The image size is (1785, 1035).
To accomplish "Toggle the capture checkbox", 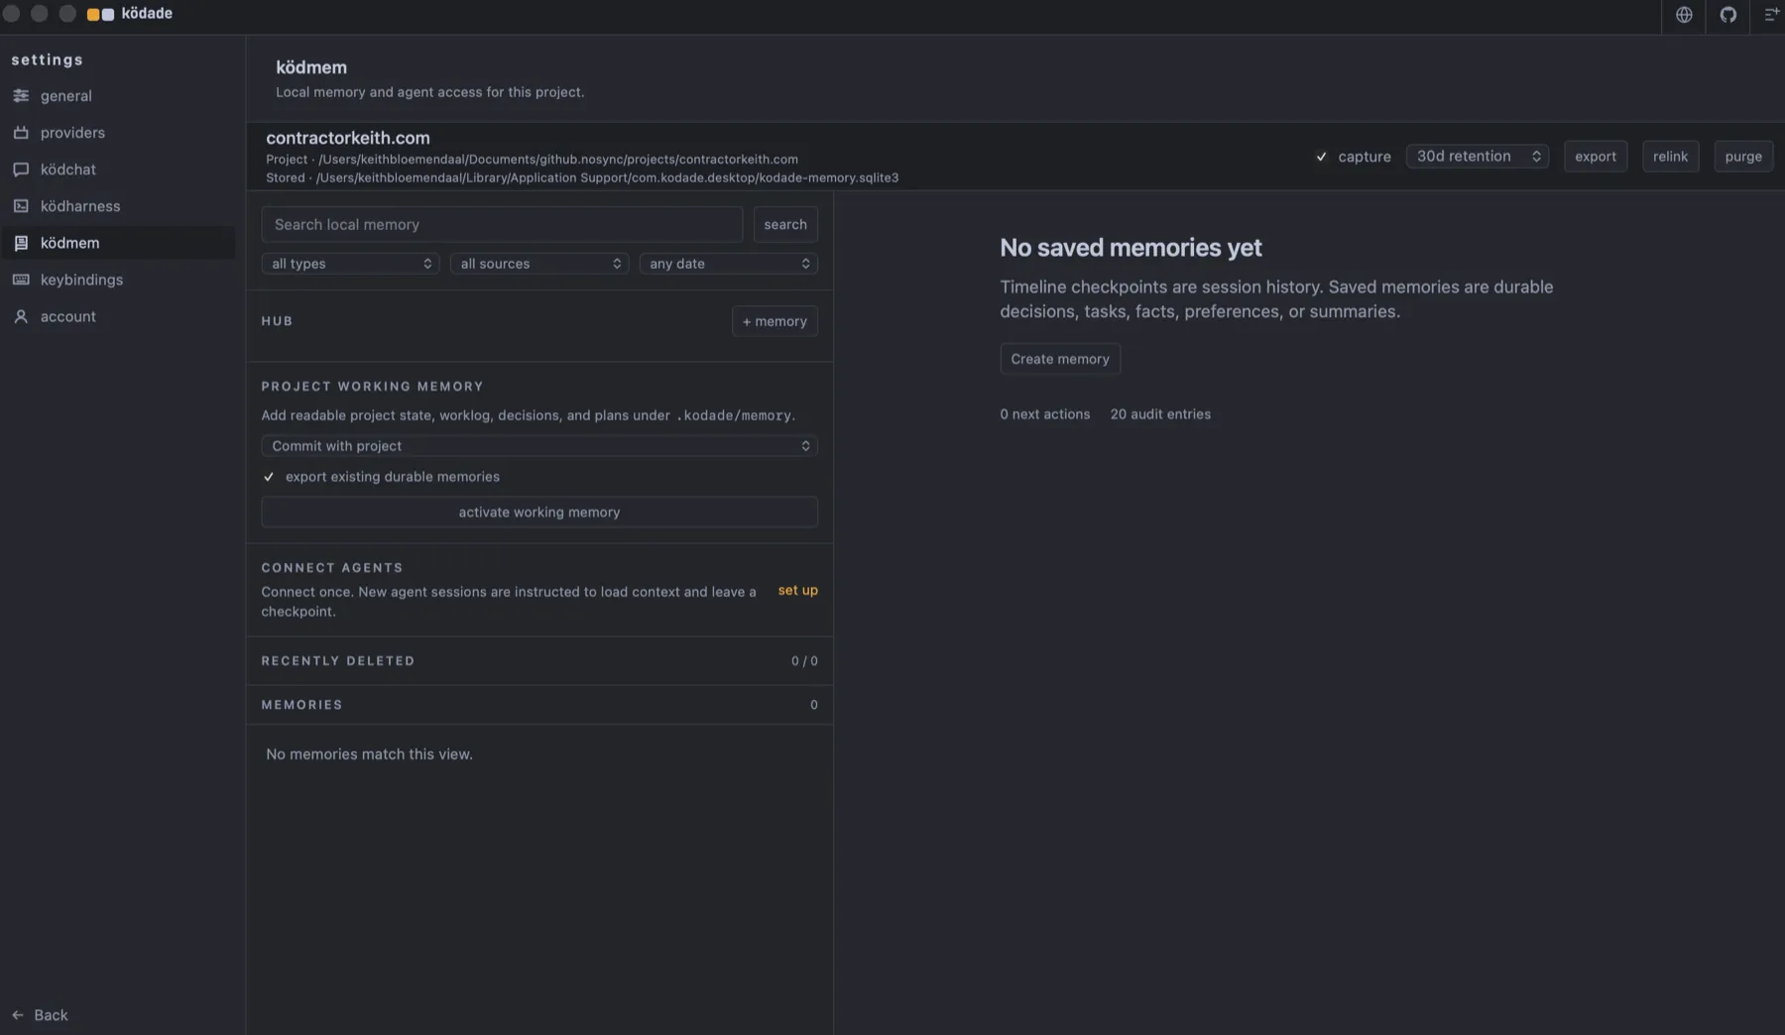I will coord(1321,157).
